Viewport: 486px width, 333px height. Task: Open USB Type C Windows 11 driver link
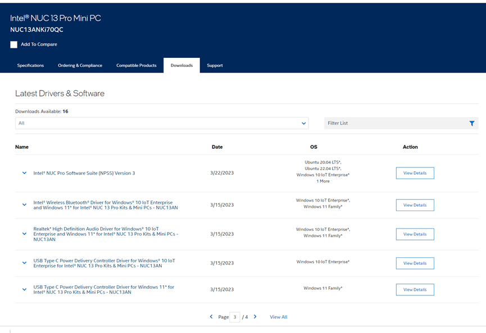[x=104, y=290]
